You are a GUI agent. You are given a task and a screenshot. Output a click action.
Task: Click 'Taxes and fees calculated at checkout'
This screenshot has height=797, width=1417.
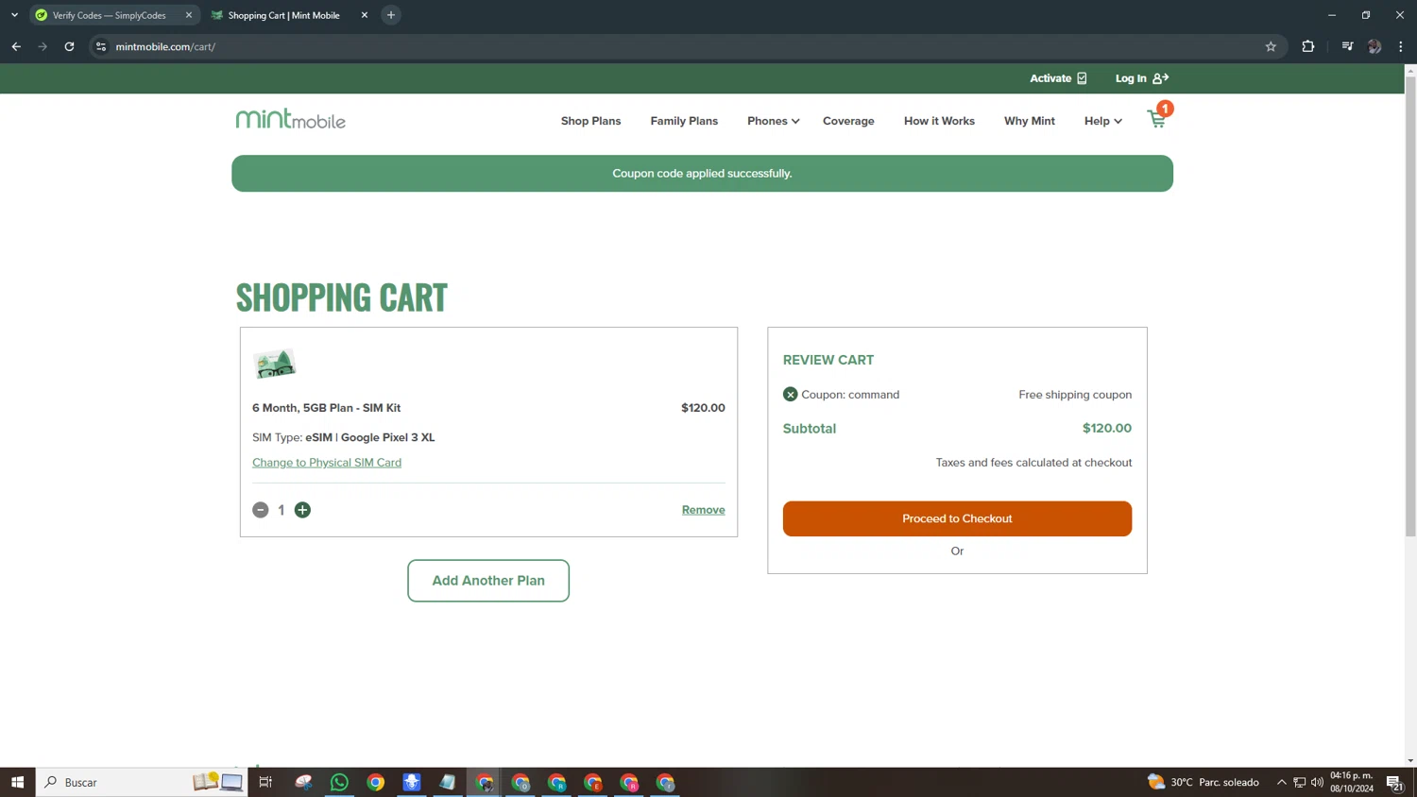coord(1033,463)
